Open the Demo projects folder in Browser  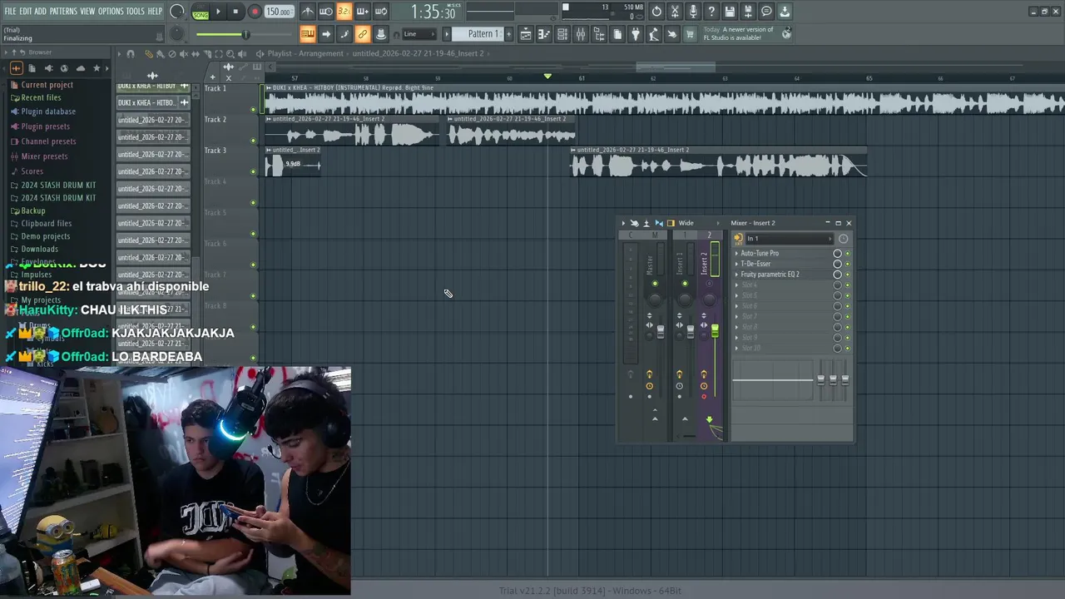click(x=45, y=236)
